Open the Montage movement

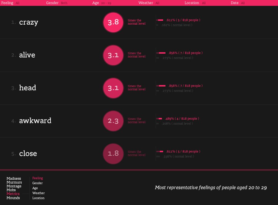click(x=14, y=186)
